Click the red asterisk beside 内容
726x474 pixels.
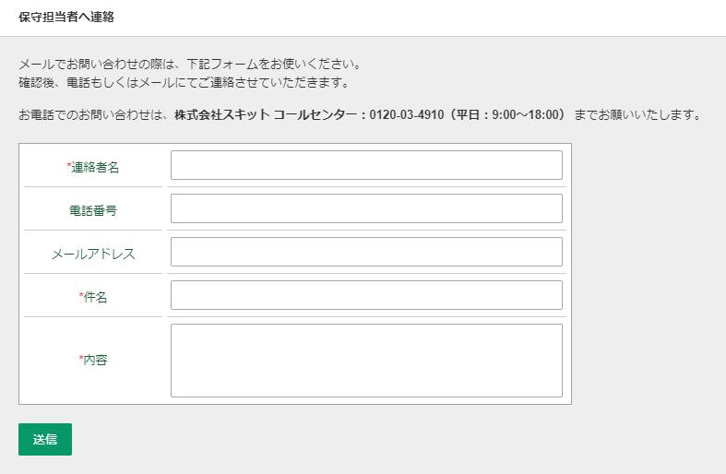coord(81,359)
